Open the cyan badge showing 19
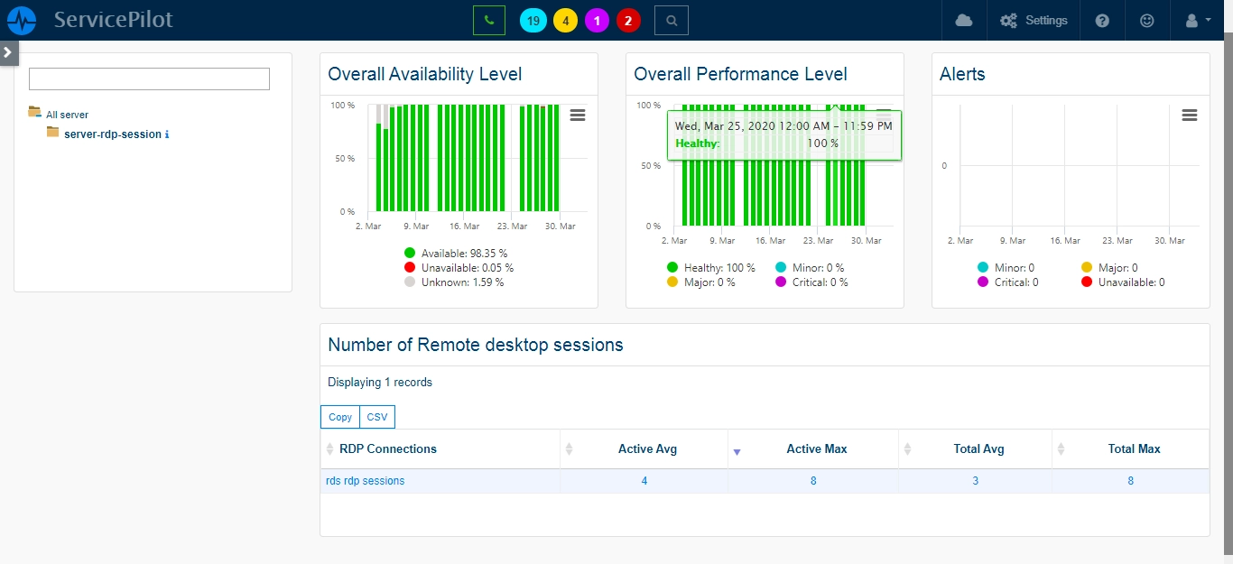Image resolution: width=1233 pixels, height=564 pixels. click(x=533, y=21)
